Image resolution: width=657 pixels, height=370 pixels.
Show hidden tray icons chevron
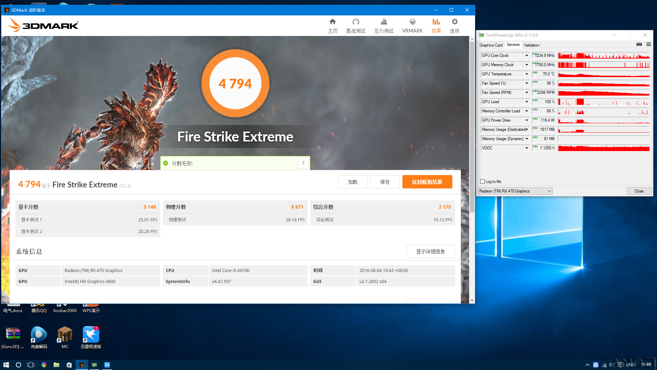[587, 365]
